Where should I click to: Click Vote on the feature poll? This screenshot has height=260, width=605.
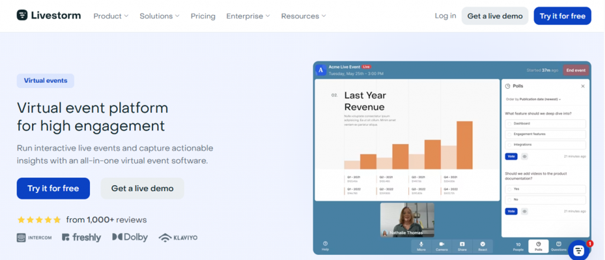[511, 156]
